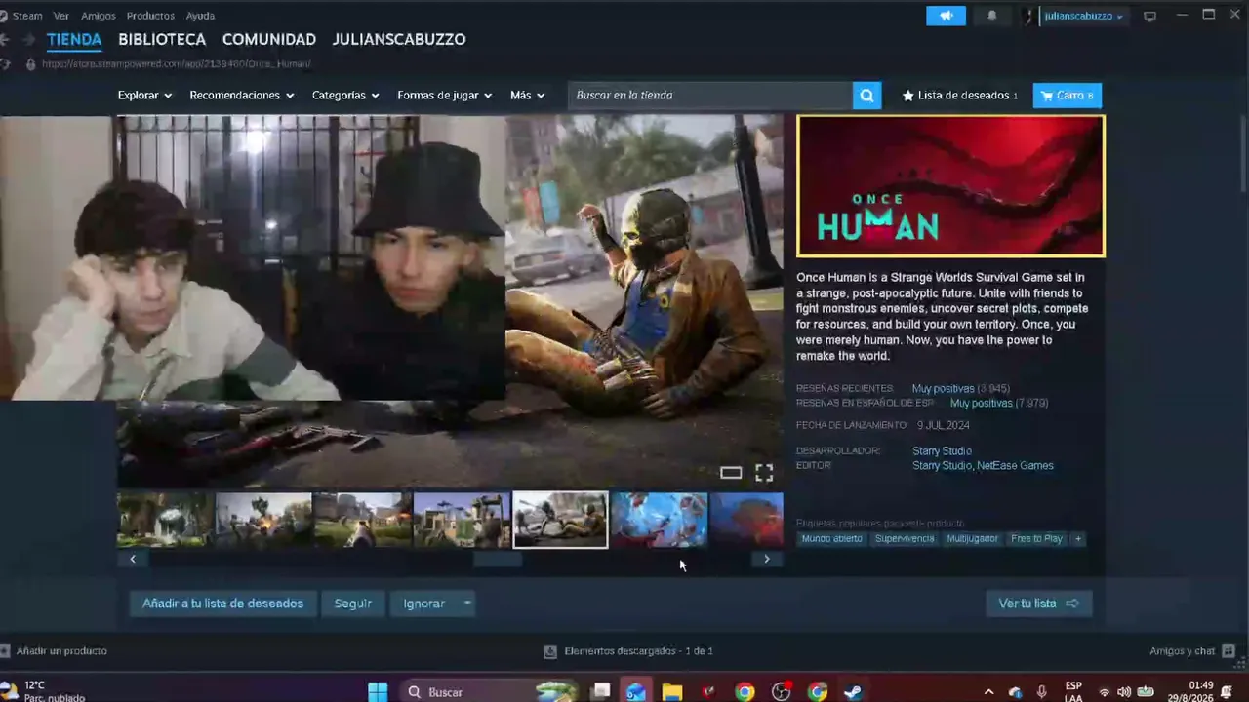Open Outlook from the taskbar
The width and height of the screenshot is (1249, 702).
[635, 692]
